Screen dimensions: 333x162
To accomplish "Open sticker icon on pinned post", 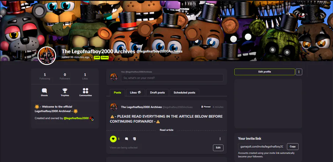I will 134,139.
